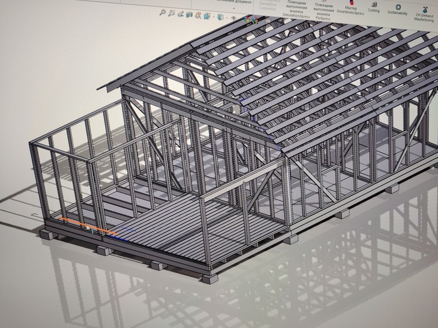The height and width of the screenshot is (328, 438).
Task: Click the Display Style cube icon
Action: pyautogui.click(x=221, y=17)
